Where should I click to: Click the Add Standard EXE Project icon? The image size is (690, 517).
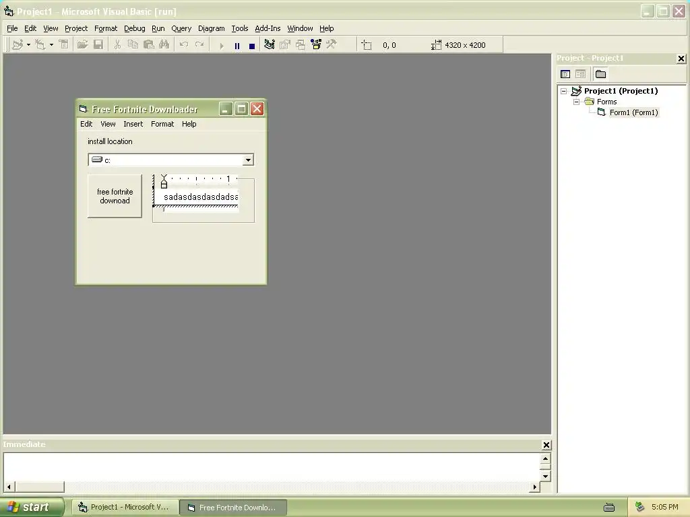18,45
